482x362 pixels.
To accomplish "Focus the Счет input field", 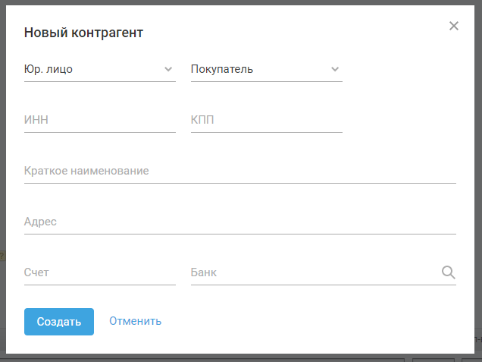I will tap(99, 272).
